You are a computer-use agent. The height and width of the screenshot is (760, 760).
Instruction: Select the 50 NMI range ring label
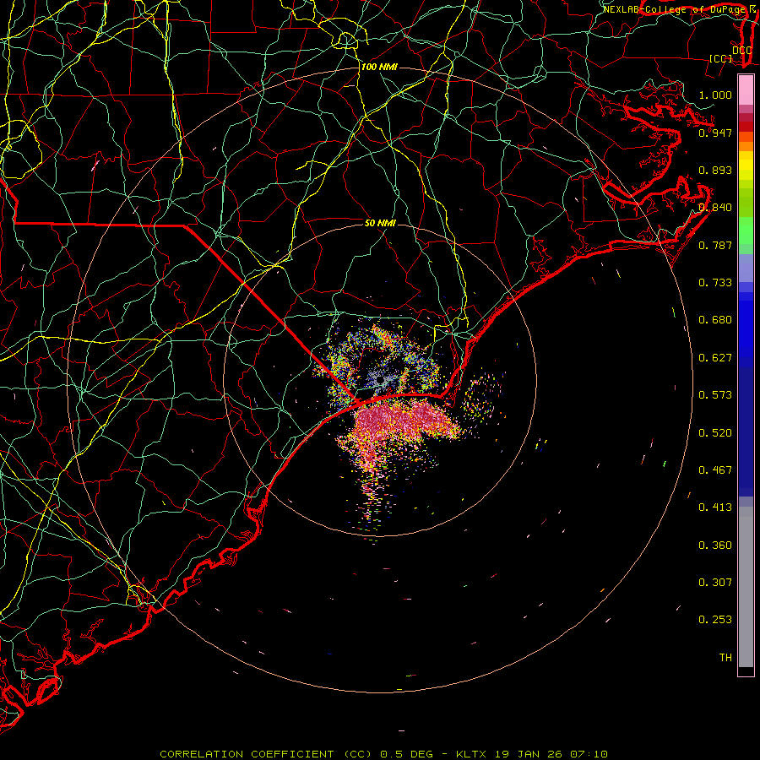381,223
